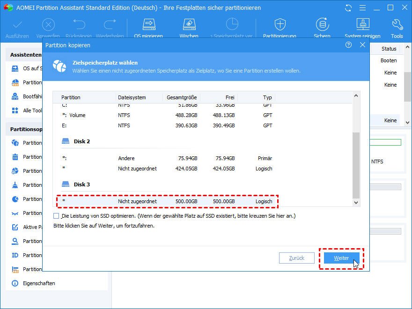The width and height of the screenshot is (412, 309).
Task: Click the Zurück button
Action: 297,258
